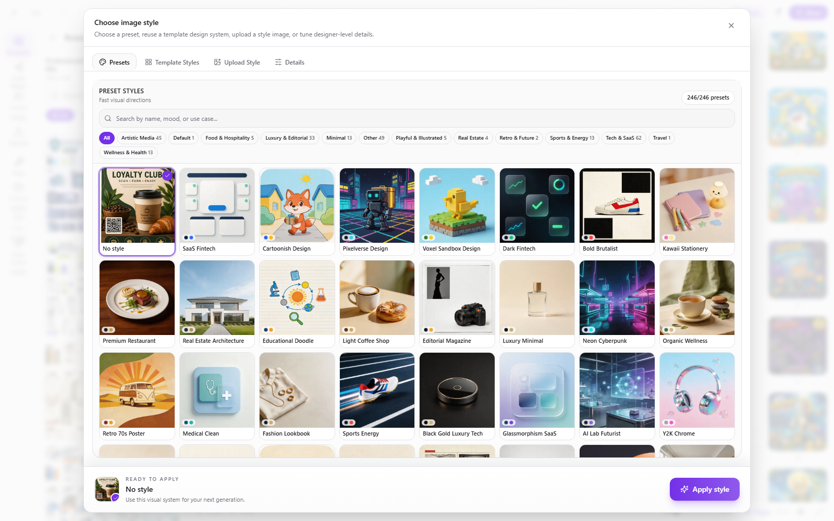Filter by Retro & Future
The width and height of the screenshot is (834, 521).
pos(519,138)
